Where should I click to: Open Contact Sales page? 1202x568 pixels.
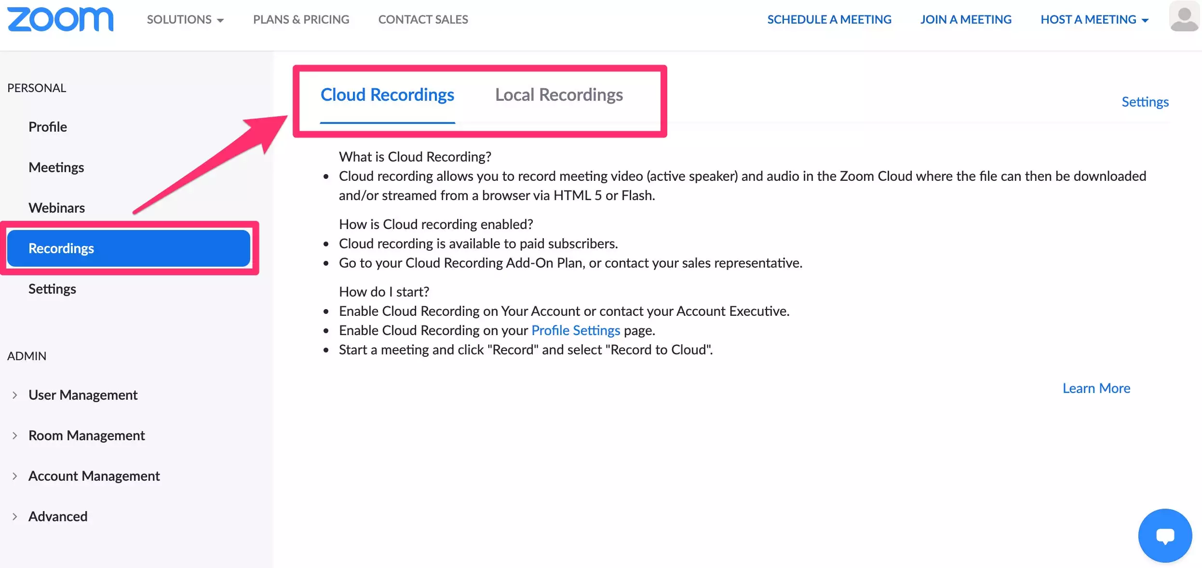pos(423,19)
